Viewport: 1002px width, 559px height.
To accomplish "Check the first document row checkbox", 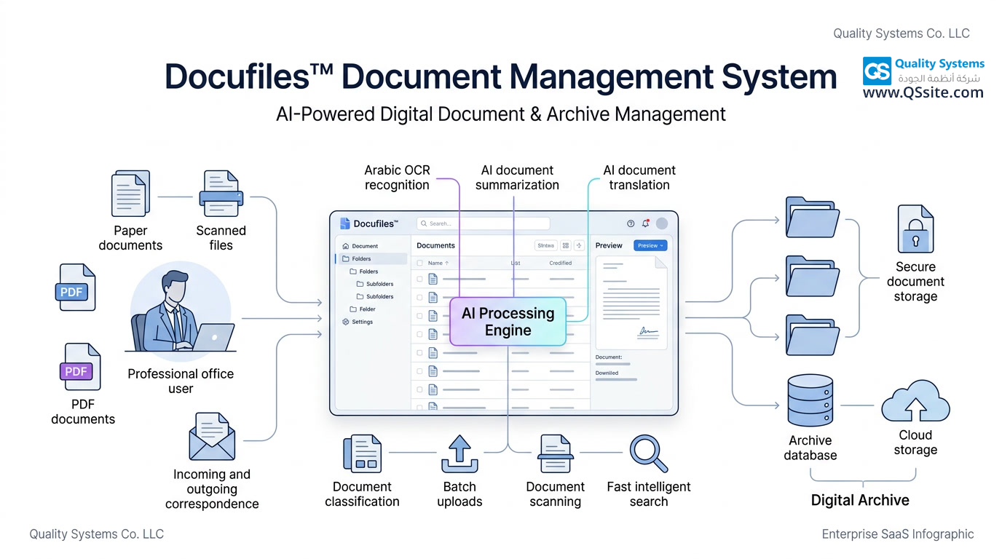I will pyautogui.click(x=419, y=279).
